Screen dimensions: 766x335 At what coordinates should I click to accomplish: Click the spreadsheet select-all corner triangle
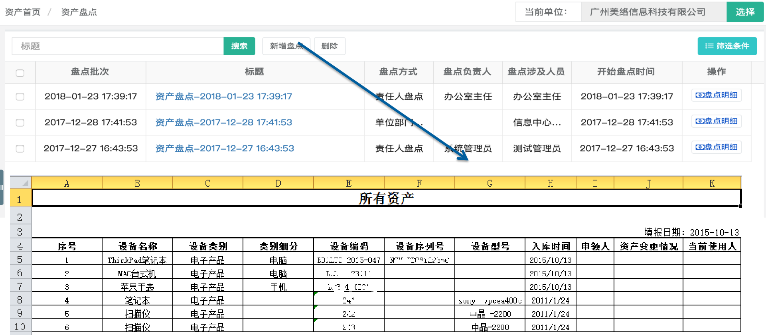tap(25, 183)
